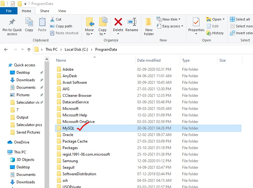Click Select none in ribbon
The image size is (253, 188).
(x=241, y=26)
